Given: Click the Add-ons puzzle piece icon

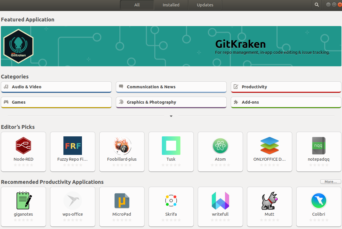Looking at the screenshot, I should click(x=236, y=102).
